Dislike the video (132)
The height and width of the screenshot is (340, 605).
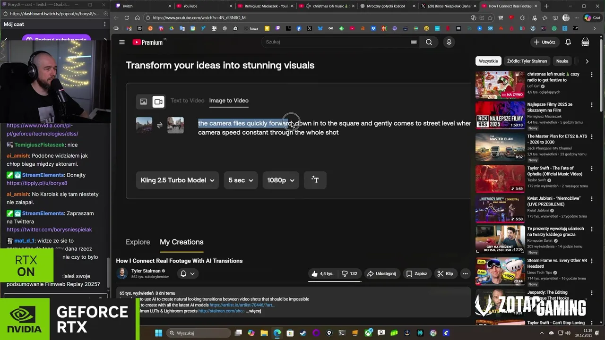(x=349, y=273)
